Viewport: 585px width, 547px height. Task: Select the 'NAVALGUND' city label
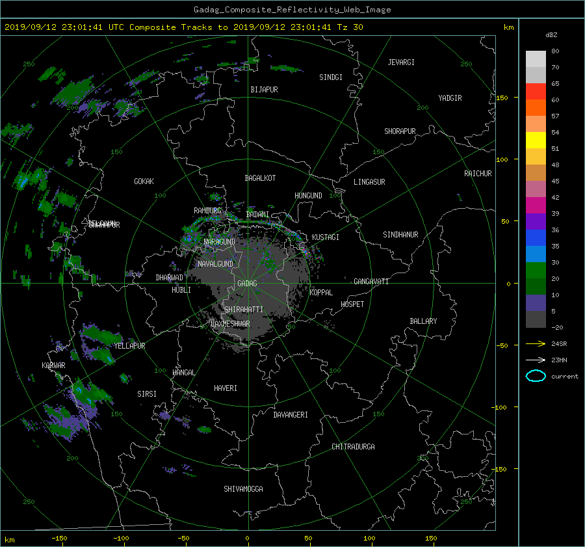[x=215, y=264]
